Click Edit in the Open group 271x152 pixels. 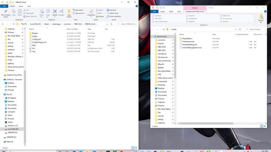[99, 13]
